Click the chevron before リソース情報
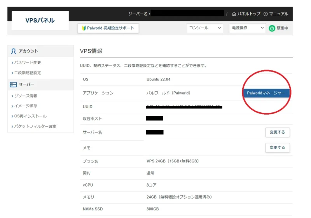The height and width of the screenshot is (218, 311). pos(12,96)
